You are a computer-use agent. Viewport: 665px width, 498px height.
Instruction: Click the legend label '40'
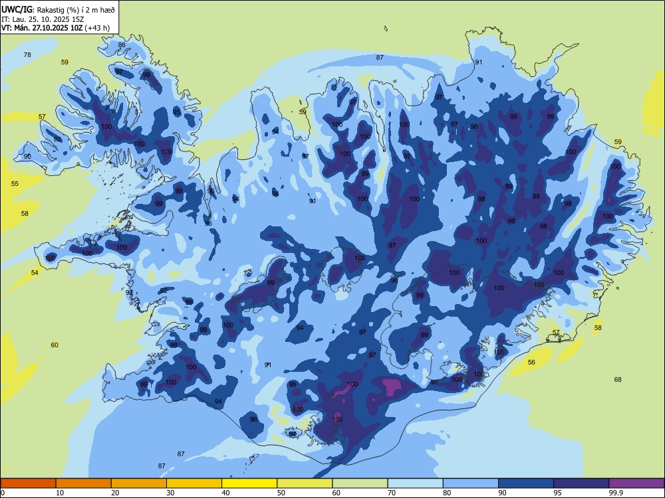point(226,493)
